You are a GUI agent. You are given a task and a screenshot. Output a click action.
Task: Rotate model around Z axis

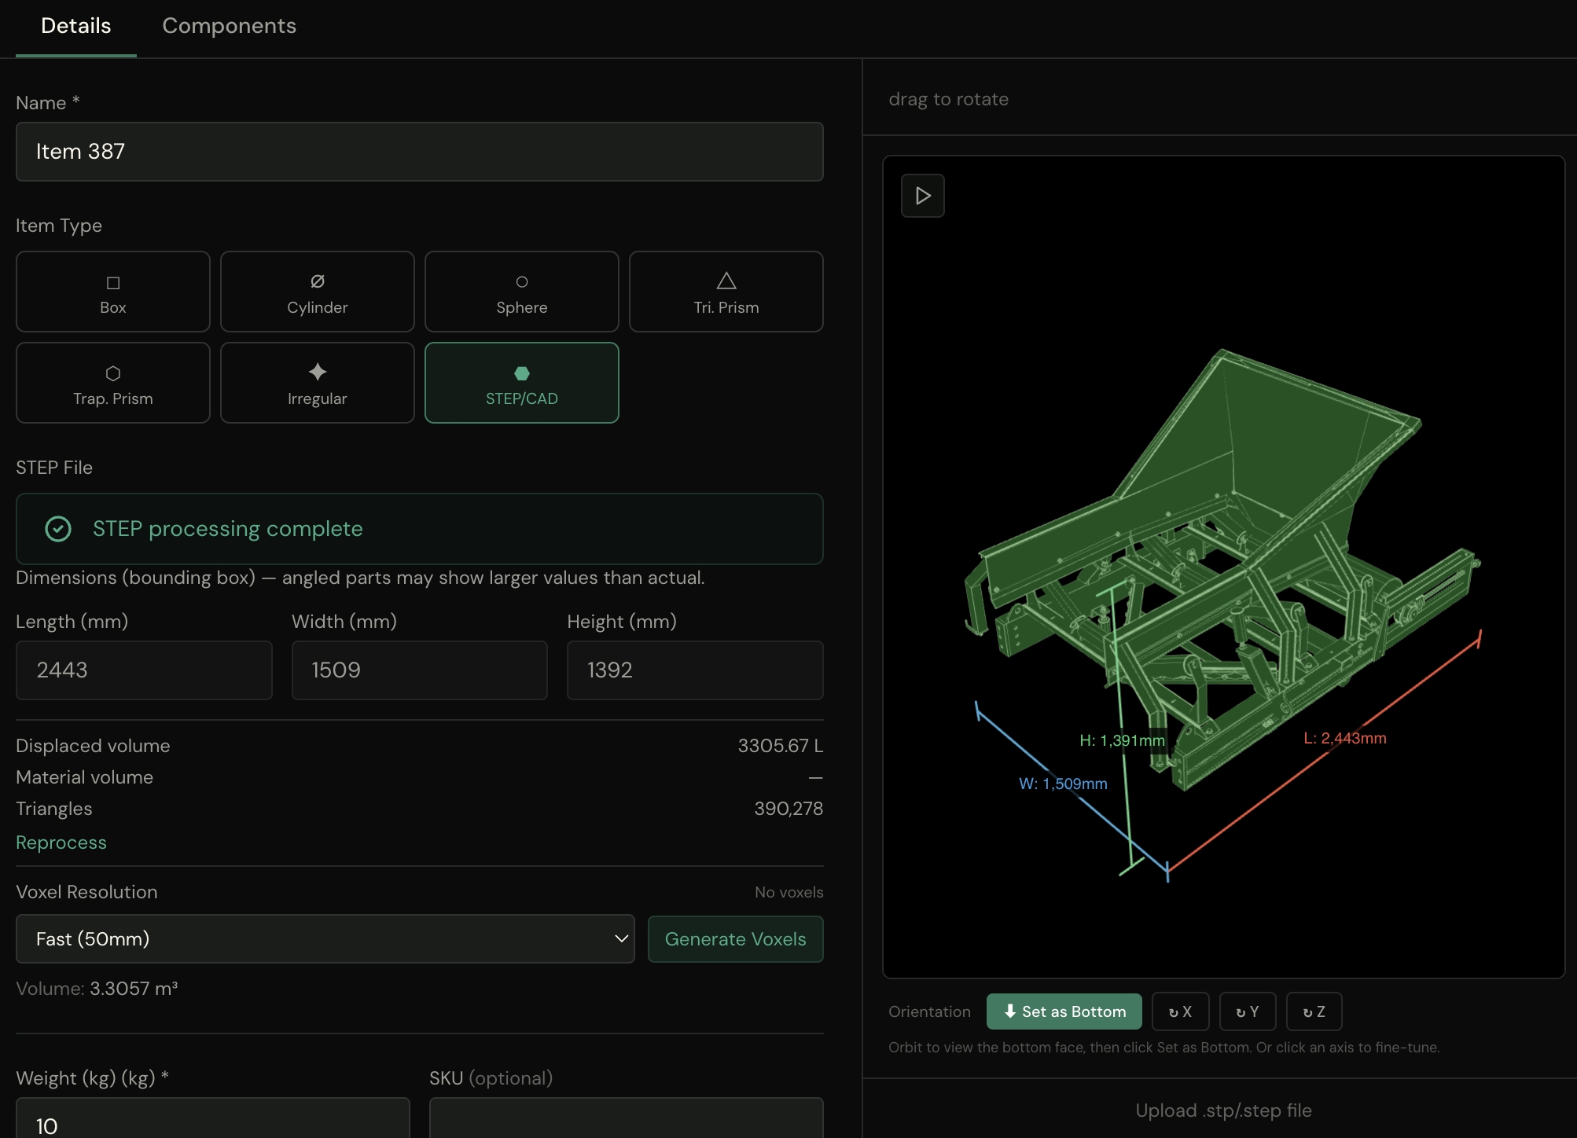tap(1314, 1011)
